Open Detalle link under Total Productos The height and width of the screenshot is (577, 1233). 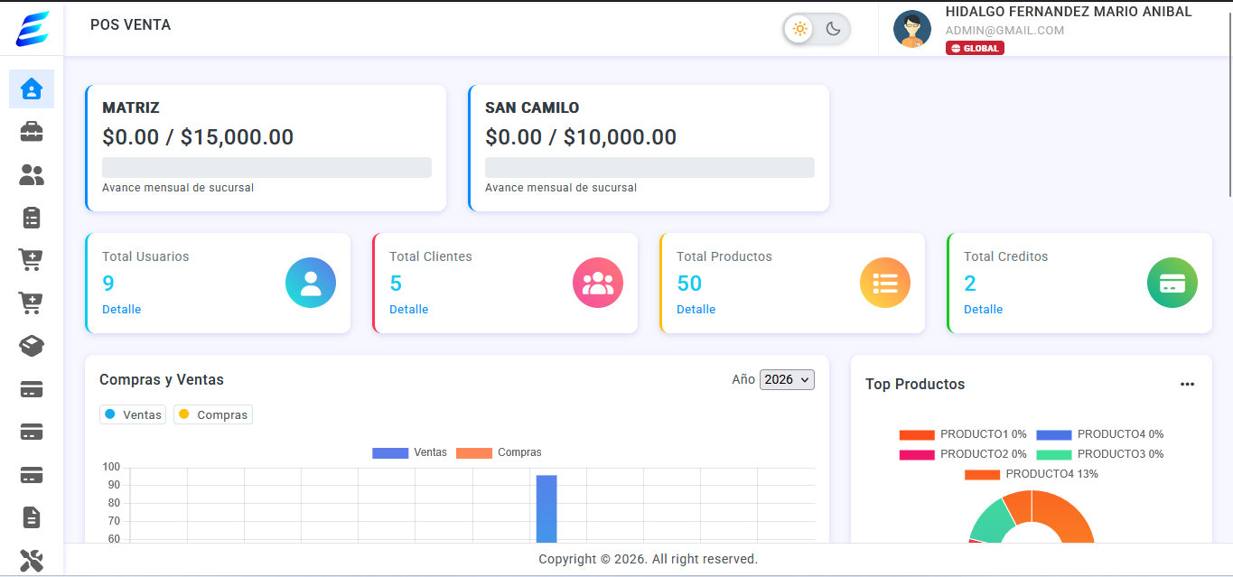696,310
